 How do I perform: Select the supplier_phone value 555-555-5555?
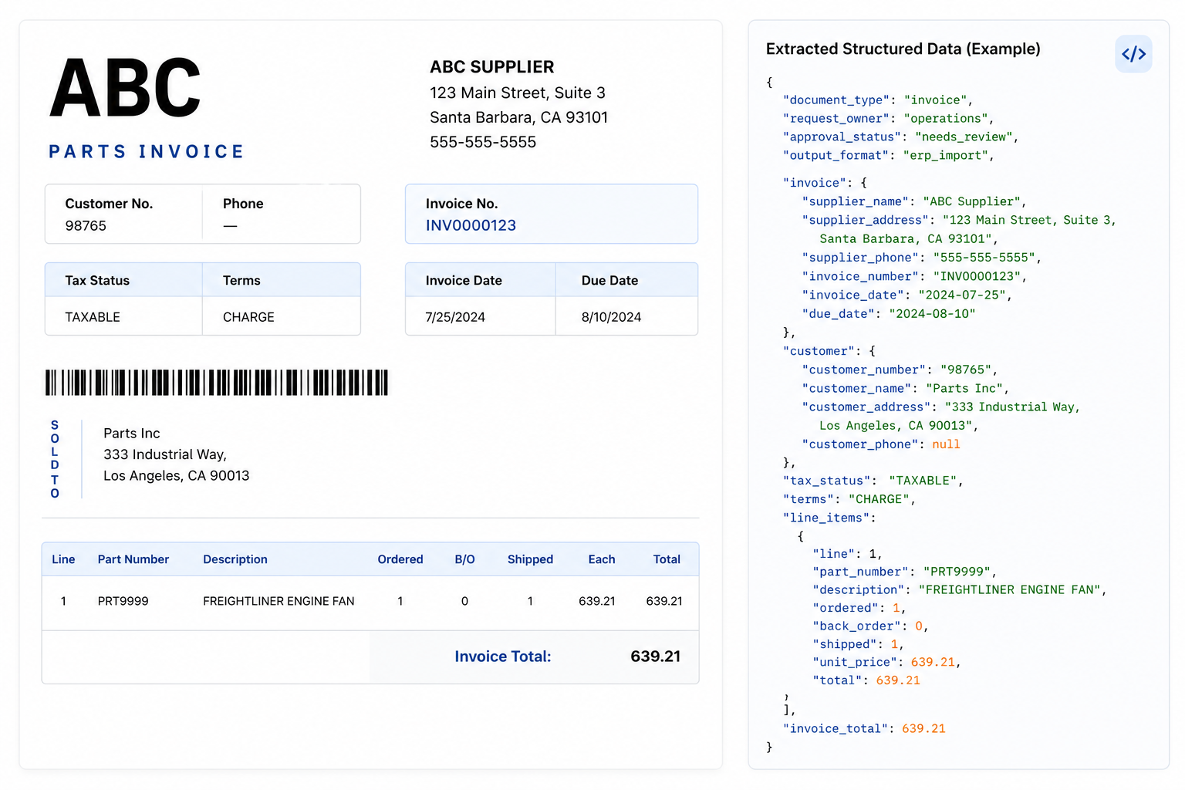(x=985, y=257)
